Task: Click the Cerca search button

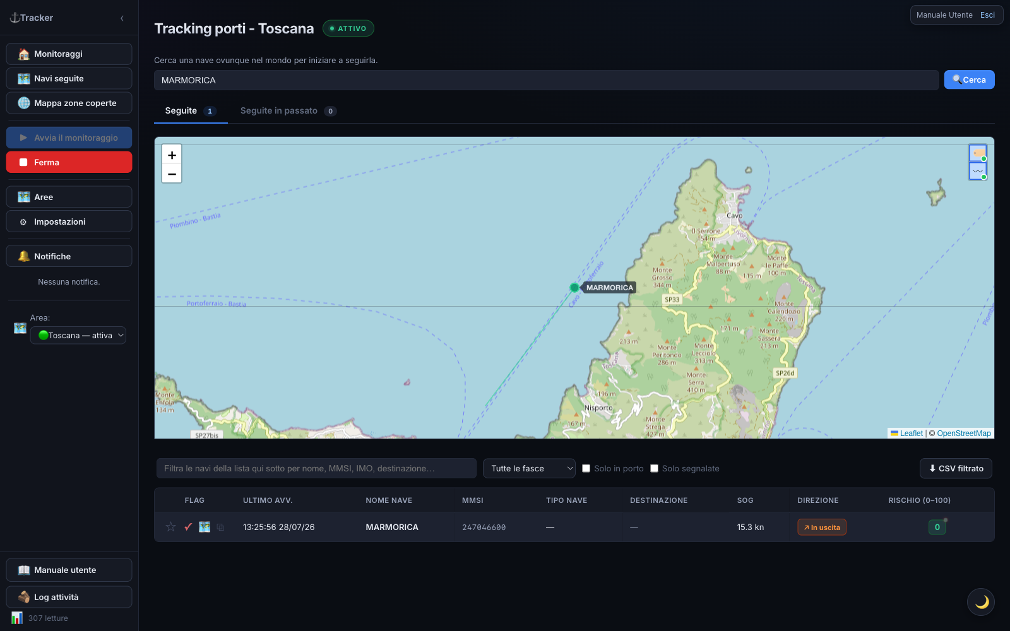Action: pos(969,80)
